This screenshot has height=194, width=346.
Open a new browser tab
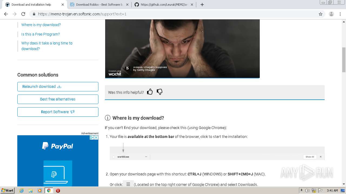(202, 5)
